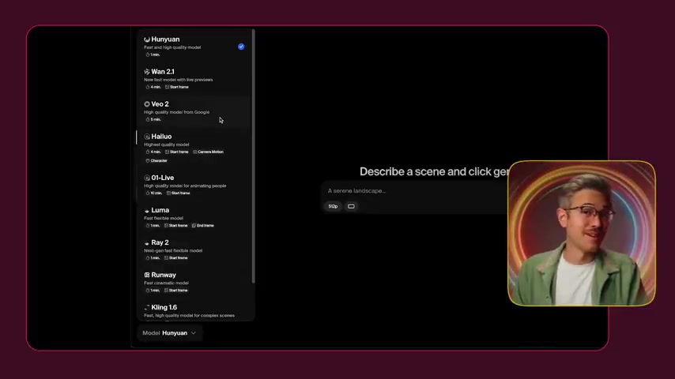Image resolution: width=675 pixels, height=379 pixels.
Task: Click the Ray 2 model logo icon
Action: point(147,243)
